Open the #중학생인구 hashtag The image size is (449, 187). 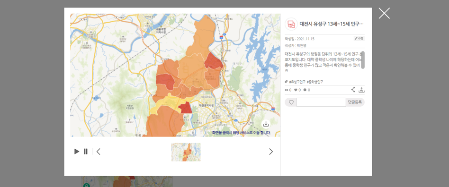[315, 82]
